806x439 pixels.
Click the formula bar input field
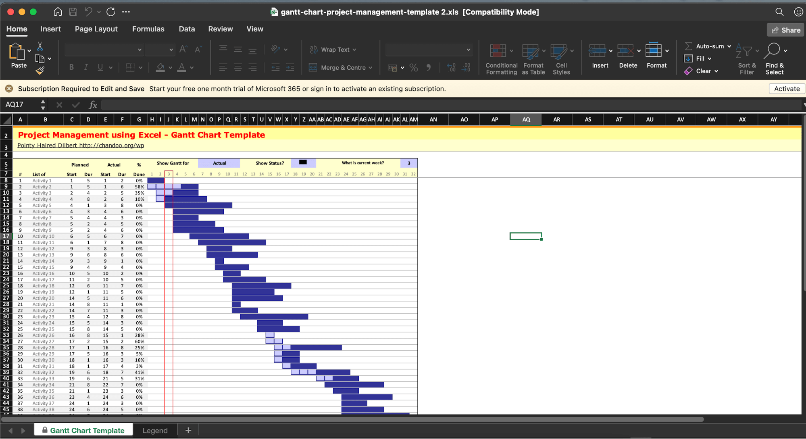[x=444, y=105]
